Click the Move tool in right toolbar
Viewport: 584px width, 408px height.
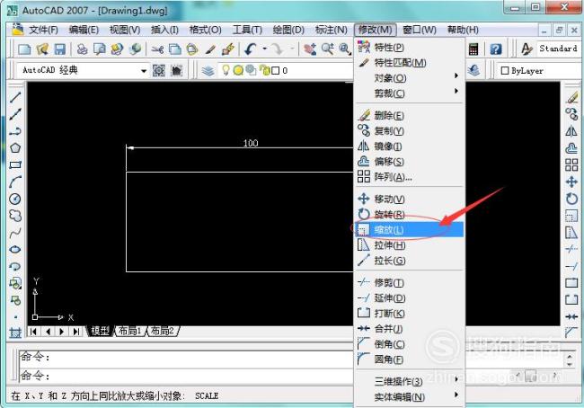571,182
